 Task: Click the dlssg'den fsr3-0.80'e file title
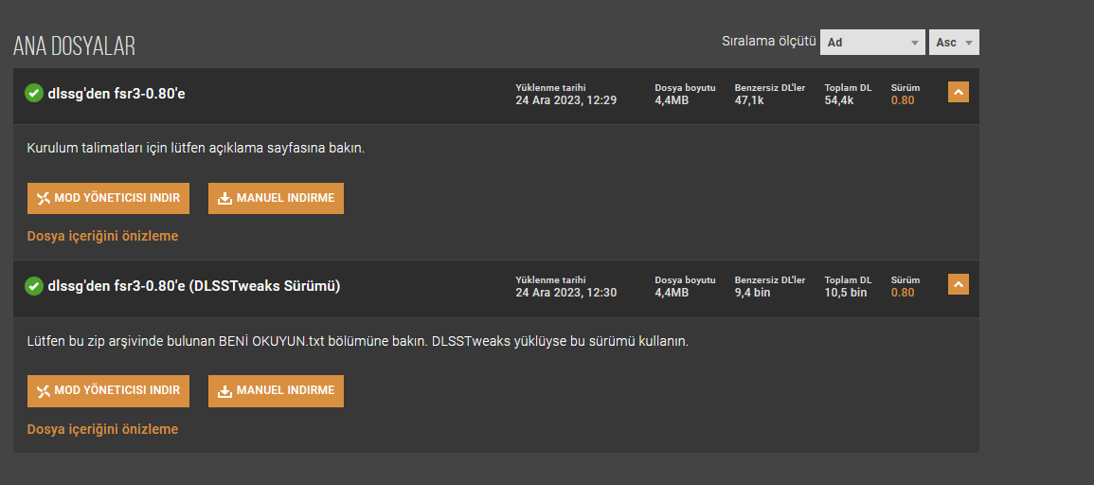tap(117, 93)
